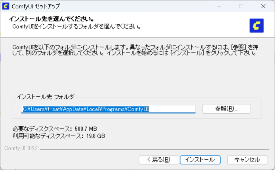Click the blue ComfyUI logo in the header

click(256, 25)
